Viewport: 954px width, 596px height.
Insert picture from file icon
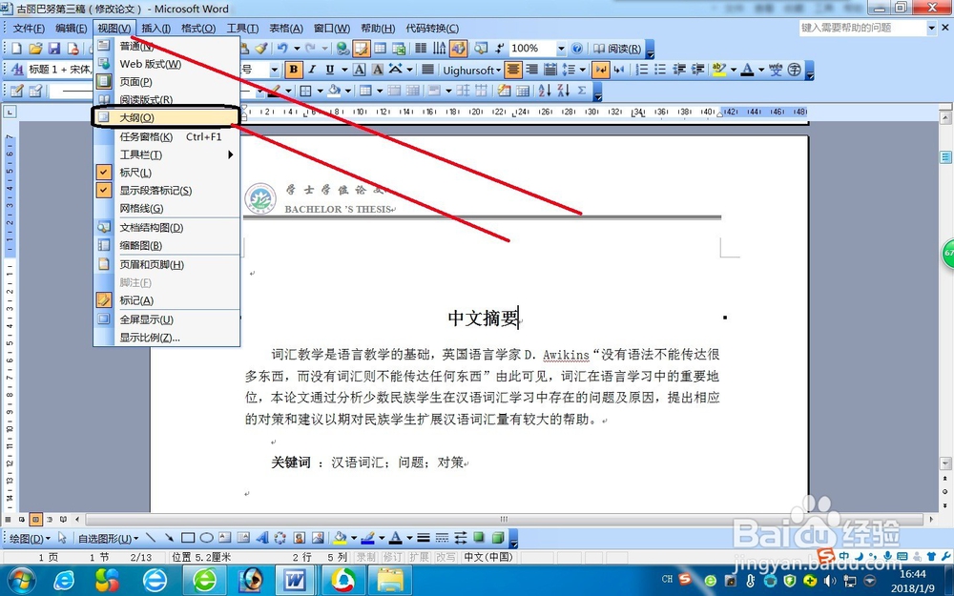pyautogui.click(x=319, y=538)
